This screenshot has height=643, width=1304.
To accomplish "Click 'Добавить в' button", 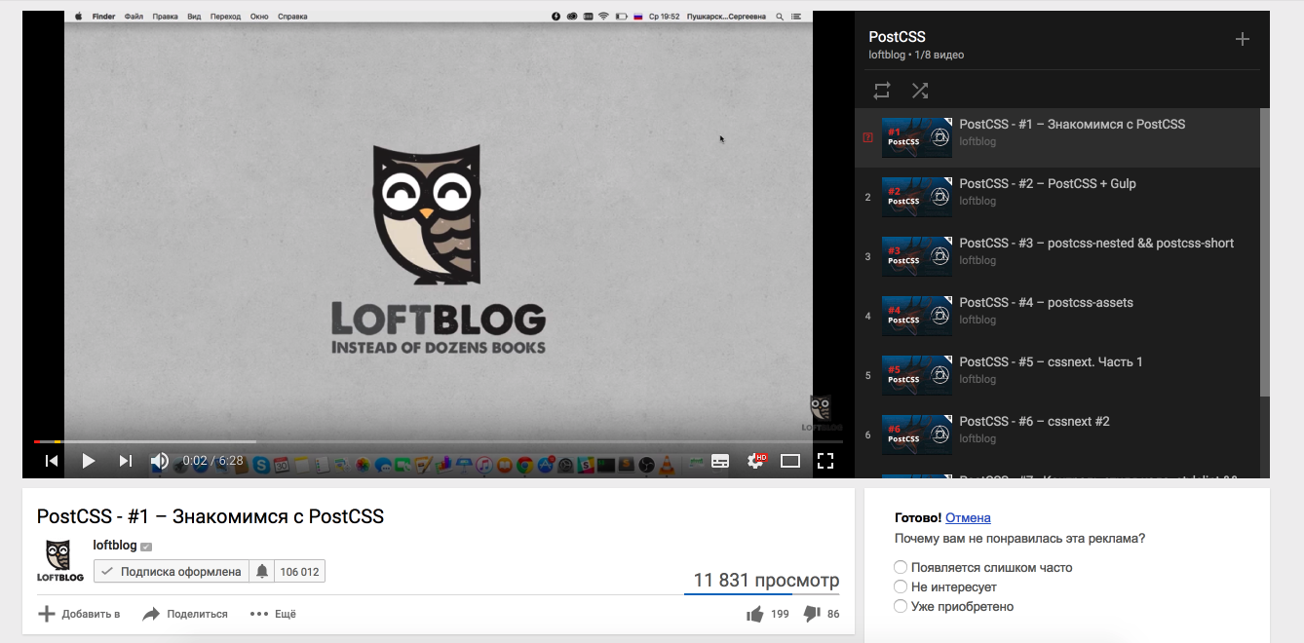I will 79,614.
